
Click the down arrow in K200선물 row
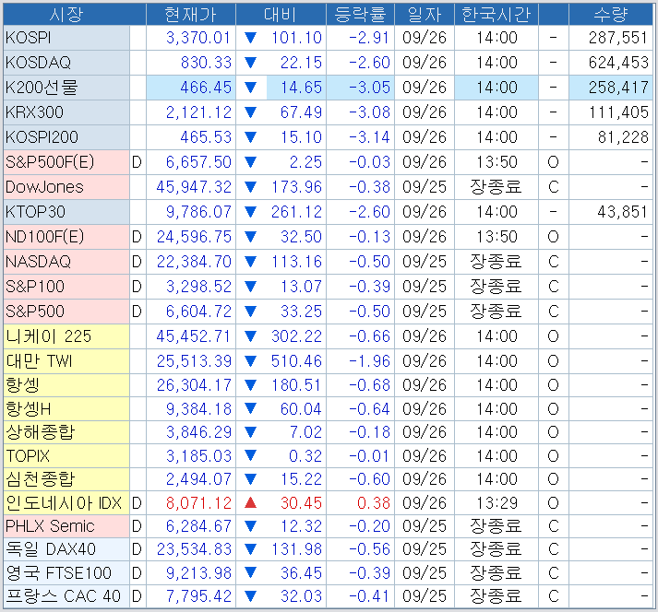coord(250,88)
